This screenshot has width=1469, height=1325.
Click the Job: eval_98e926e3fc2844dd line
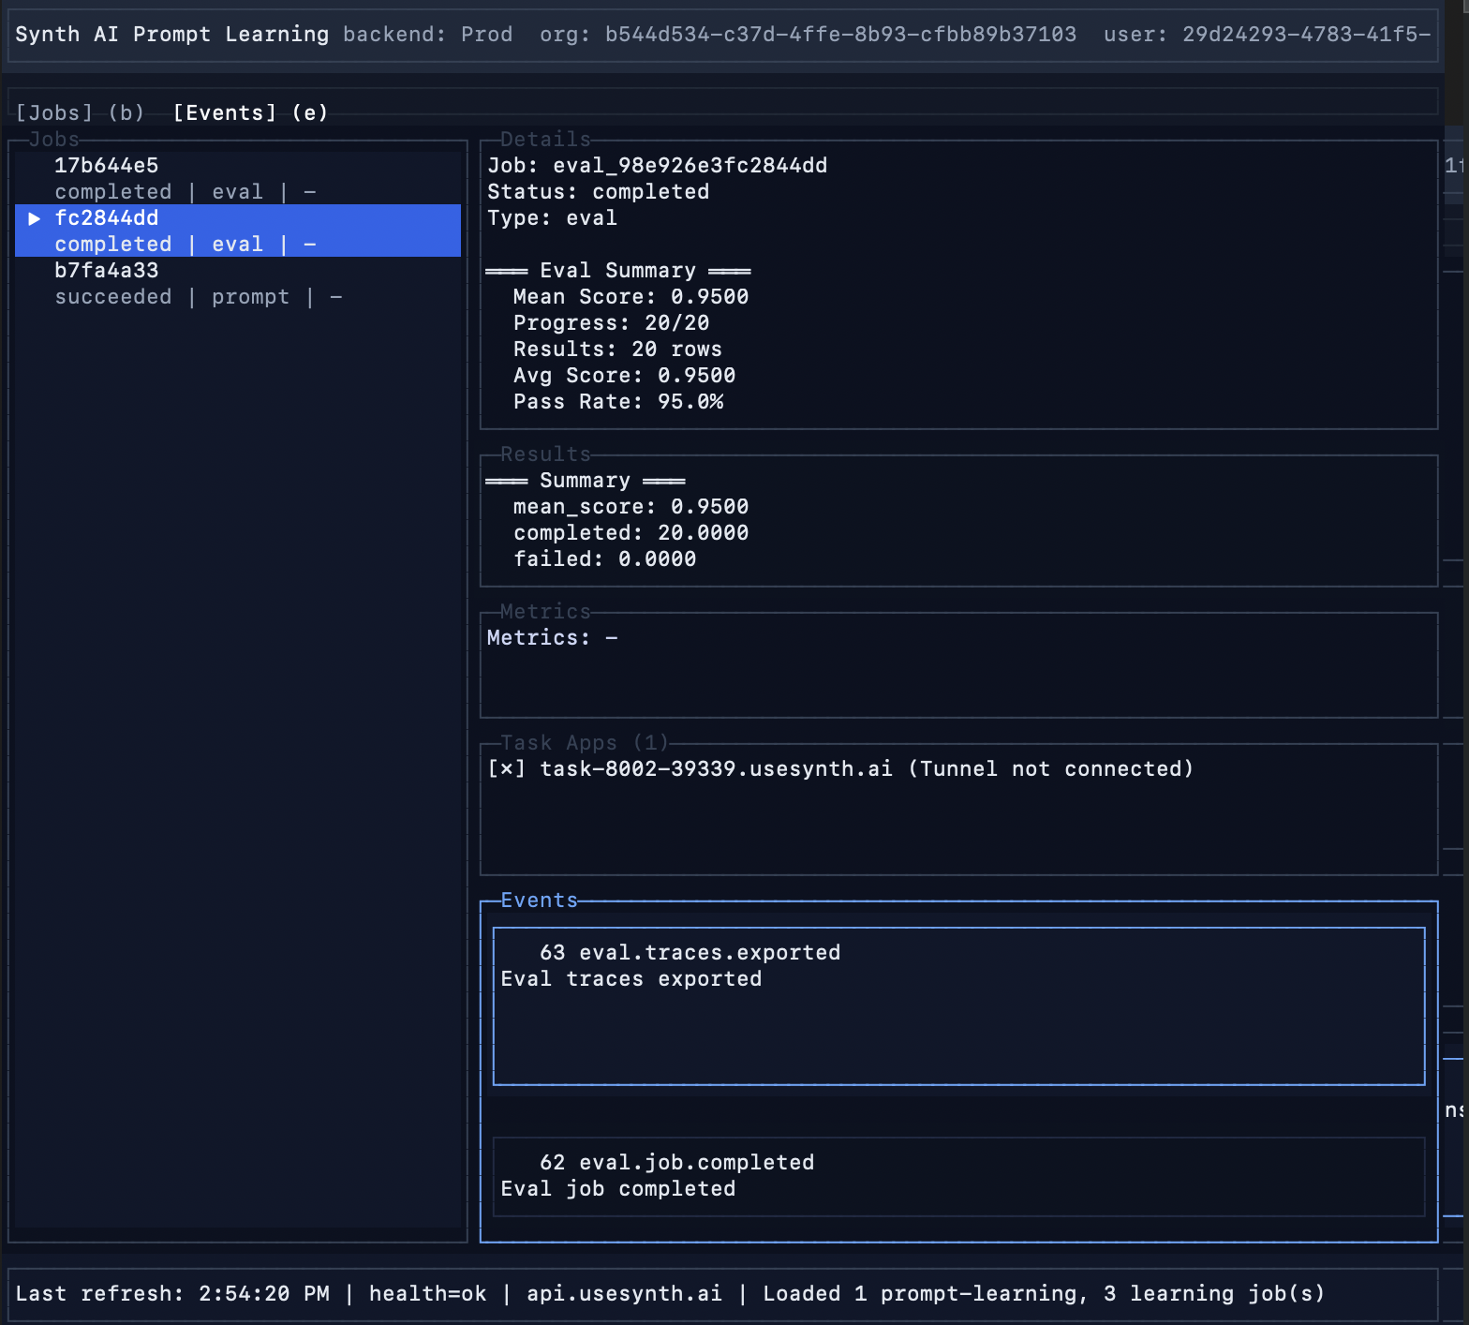[657, 165]
